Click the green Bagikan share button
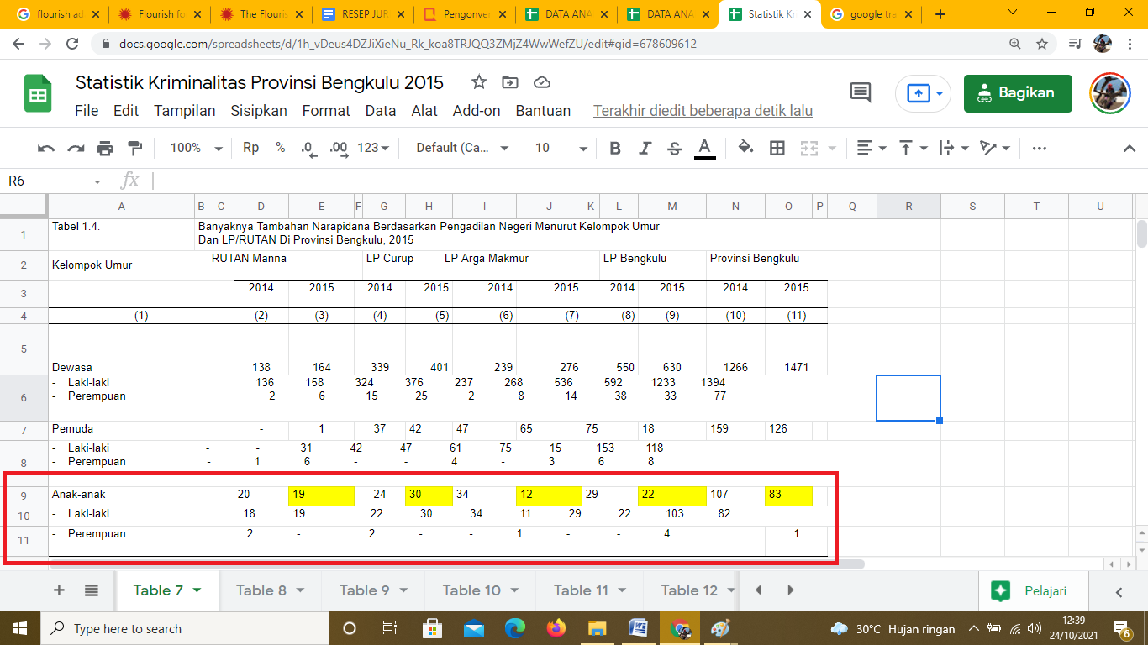Image resolution: width=1148 pixels, height=645 pixels. tap(1018, 93)
